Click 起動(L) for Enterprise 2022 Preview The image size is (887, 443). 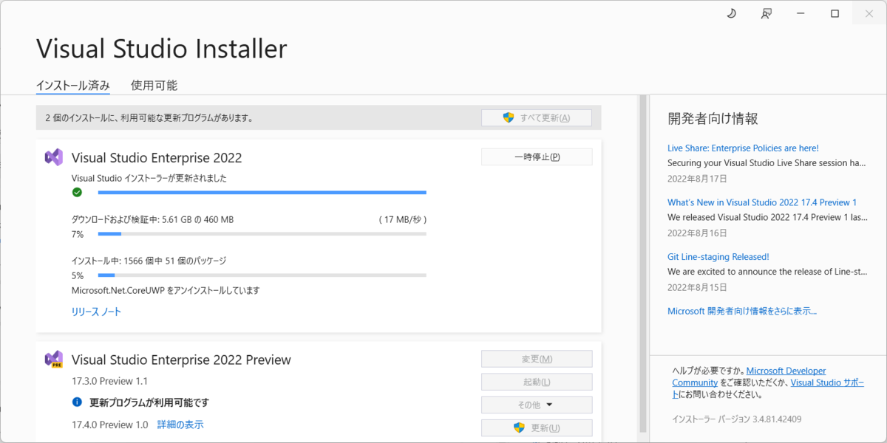click(x=537, y=382)
